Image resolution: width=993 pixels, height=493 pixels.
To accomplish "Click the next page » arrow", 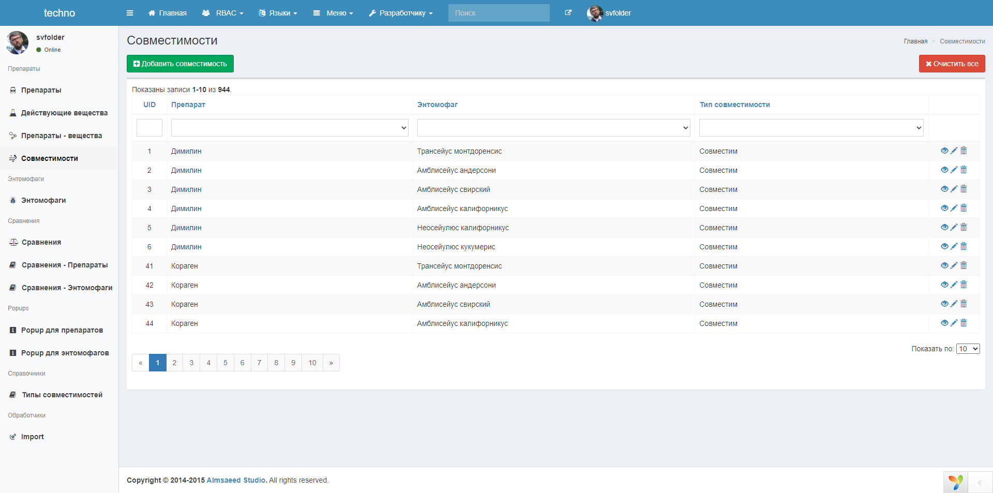I will [x=331, y=363].
